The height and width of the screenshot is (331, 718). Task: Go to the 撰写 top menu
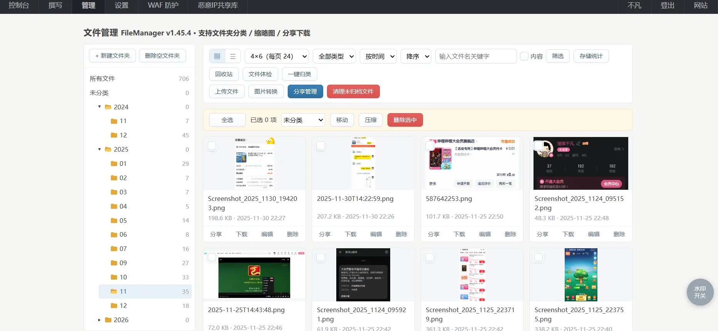click(55, 5)
